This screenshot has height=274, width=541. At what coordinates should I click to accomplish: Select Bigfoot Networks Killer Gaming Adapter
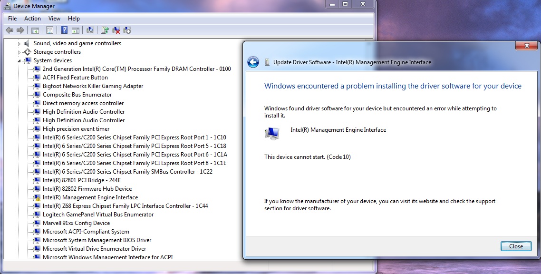point(93,86)
